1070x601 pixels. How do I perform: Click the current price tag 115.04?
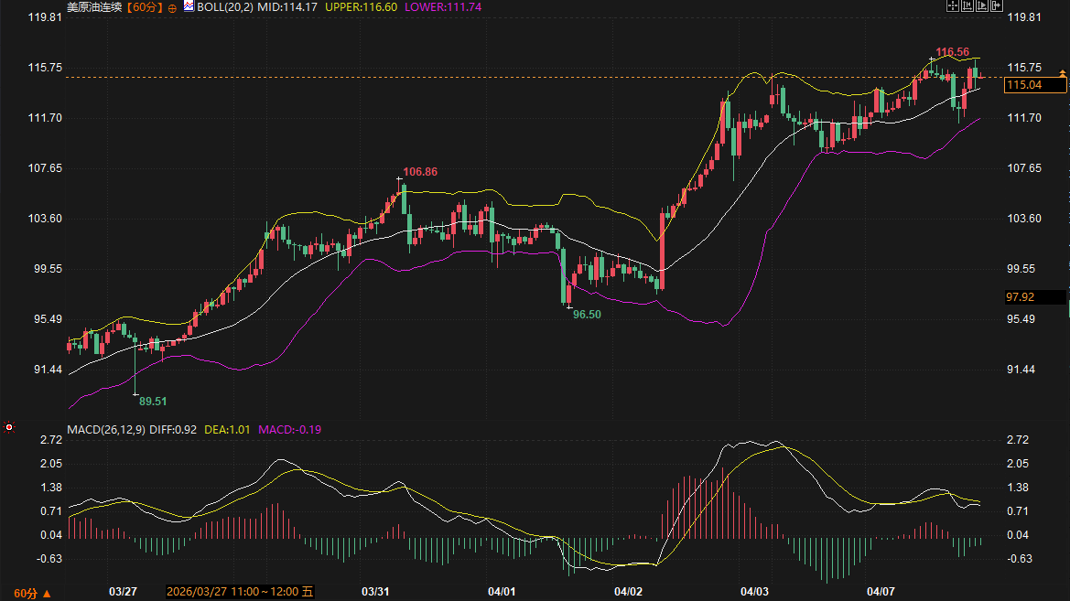(x=1035, y=84)
